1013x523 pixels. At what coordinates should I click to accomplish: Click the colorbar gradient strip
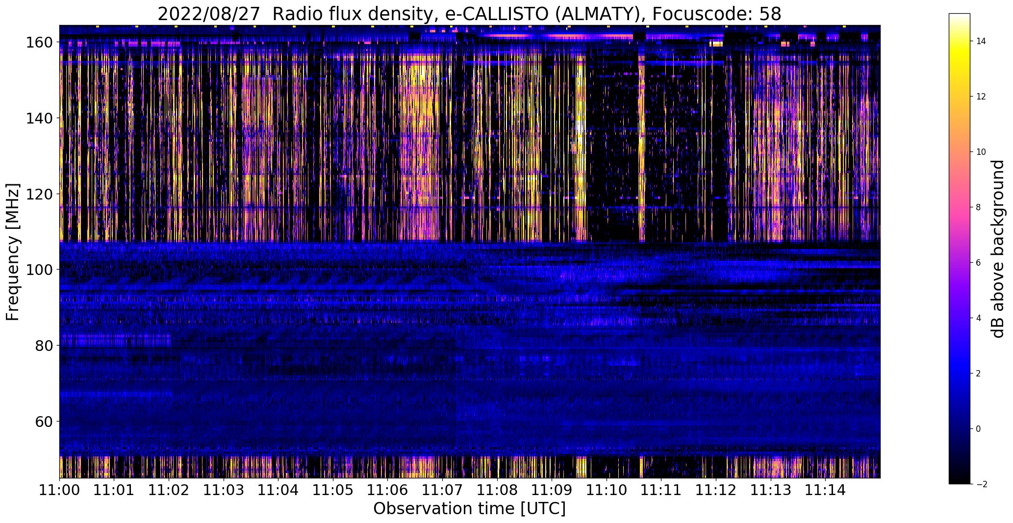click(x=960, y=249)
